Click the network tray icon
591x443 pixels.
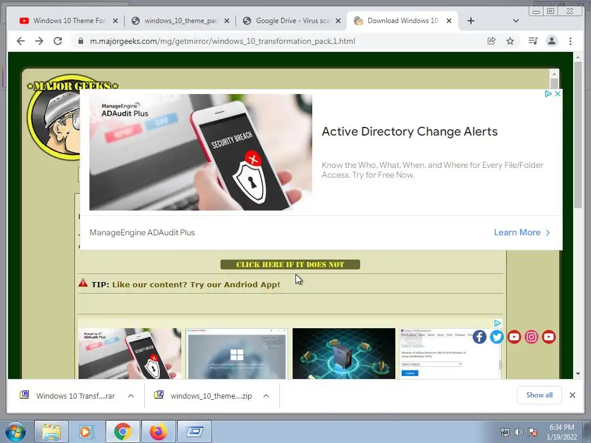coord(504,432)
